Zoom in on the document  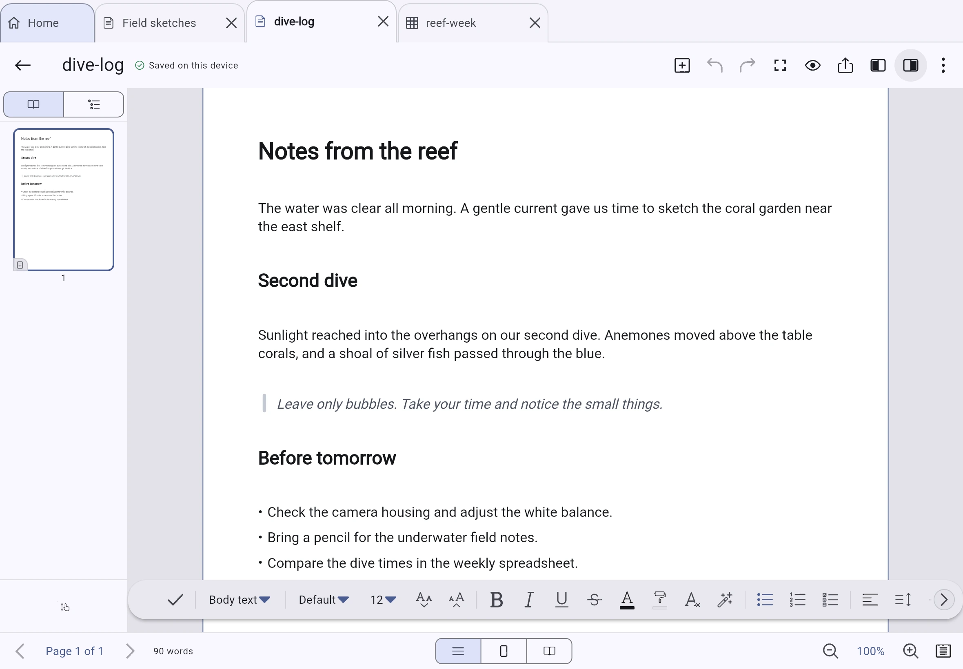pyautogui.click(x=911, y=651)
